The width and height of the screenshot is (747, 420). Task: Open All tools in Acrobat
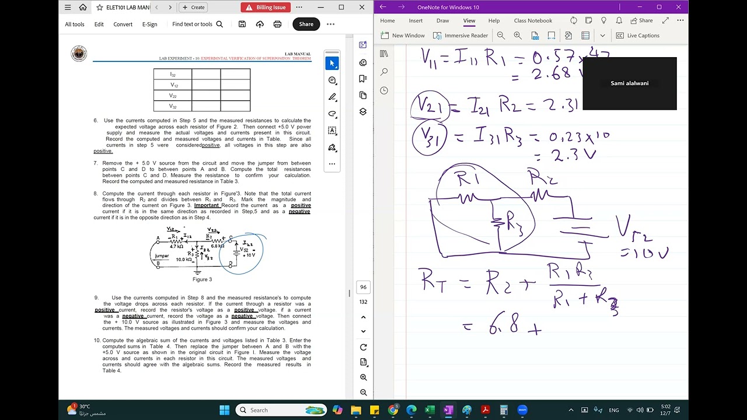click(x=75, y=24)
